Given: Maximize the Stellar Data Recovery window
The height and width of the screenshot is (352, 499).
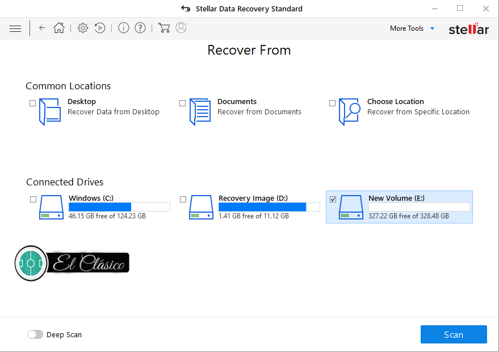Looking at the screenshot, I should coord(460,9).
